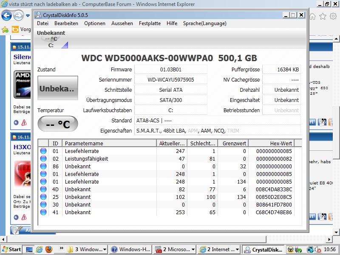Screen dimensions: 340x255
Task: Open the Hilfe menu
Action: pyautogui.click(x=172, y=23)
